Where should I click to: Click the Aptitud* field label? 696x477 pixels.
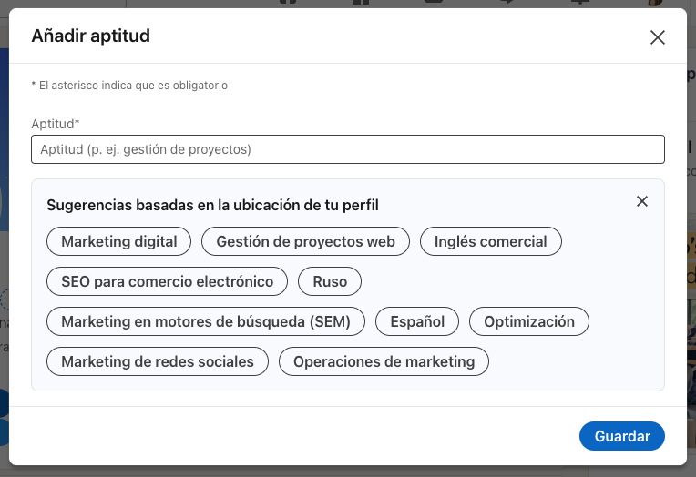tap(56, 123)
